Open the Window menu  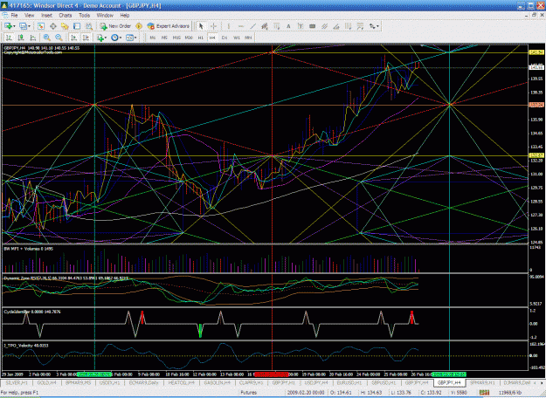105,16
